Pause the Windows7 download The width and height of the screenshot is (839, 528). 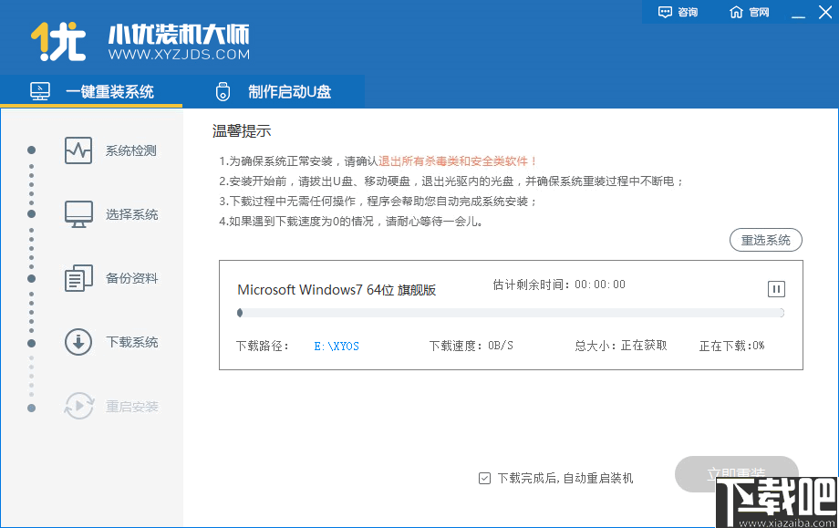click(775, 289)
